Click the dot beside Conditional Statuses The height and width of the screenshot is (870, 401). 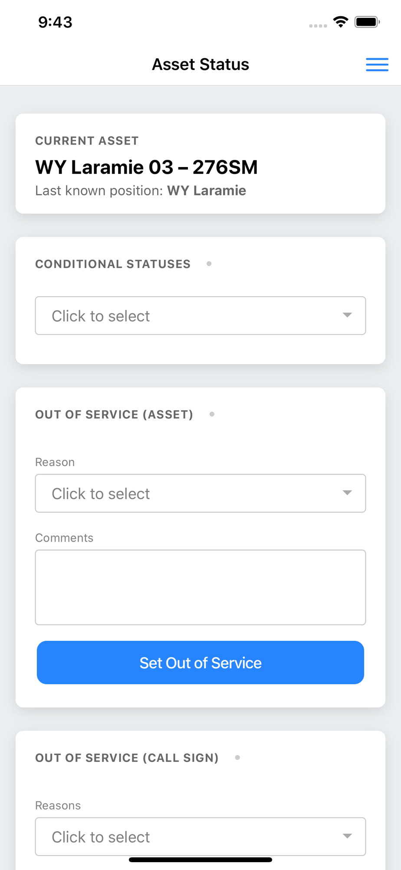click(x=209, y=264)
